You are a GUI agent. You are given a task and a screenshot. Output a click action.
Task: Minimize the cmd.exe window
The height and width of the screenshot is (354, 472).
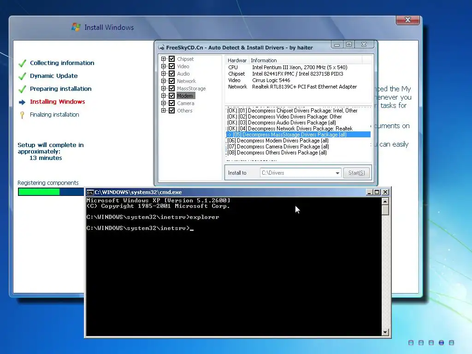coord(369,192)
